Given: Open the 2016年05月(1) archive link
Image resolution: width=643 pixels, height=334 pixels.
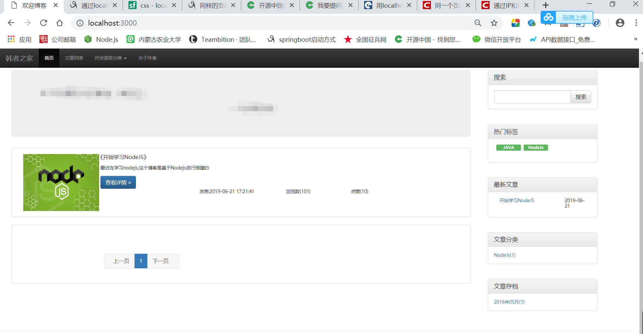Looking at the screenshot, I should click(x=509, y=302).
